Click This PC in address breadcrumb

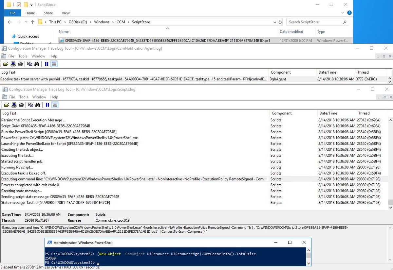55,22
